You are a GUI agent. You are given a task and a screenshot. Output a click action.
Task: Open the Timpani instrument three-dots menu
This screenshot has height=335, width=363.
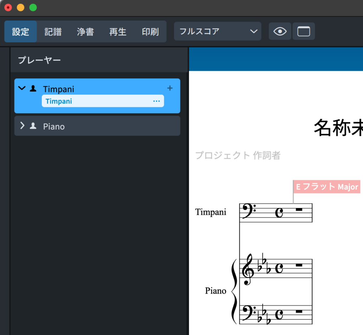156,101
